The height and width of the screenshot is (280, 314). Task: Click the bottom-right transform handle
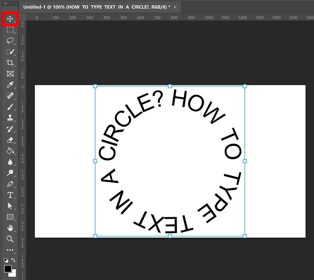pyautogui.click(x=245, y=236)
